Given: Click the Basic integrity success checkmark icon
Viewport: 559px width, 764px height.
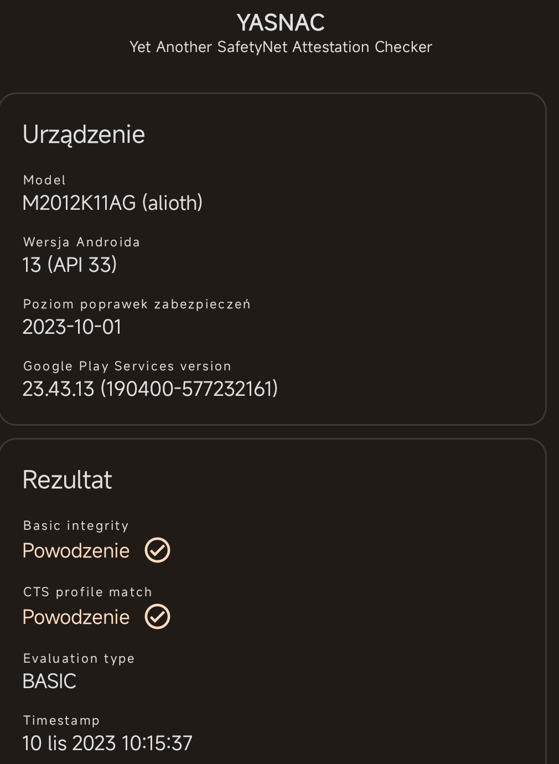Looking at the screenshot, I should click(157, 550).
